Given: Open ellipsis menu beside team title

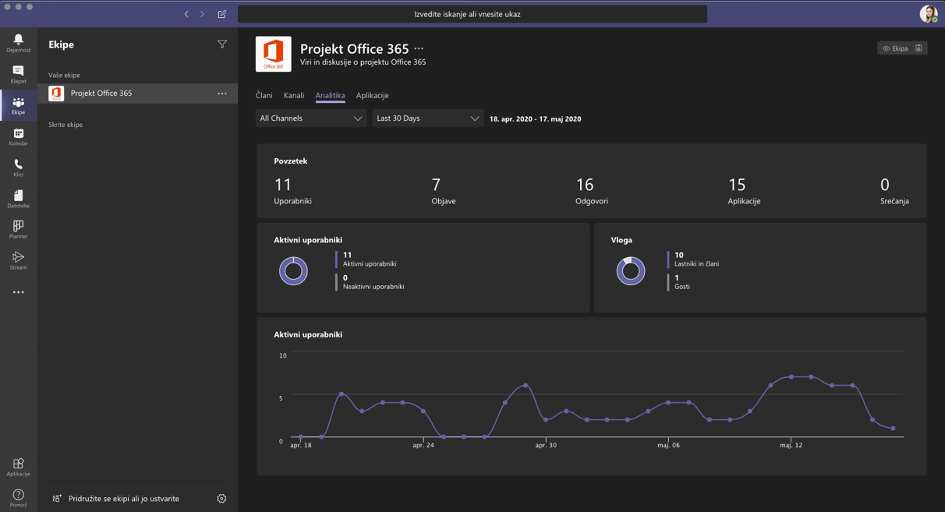Looking at the screenshot, I should [419, 48].
